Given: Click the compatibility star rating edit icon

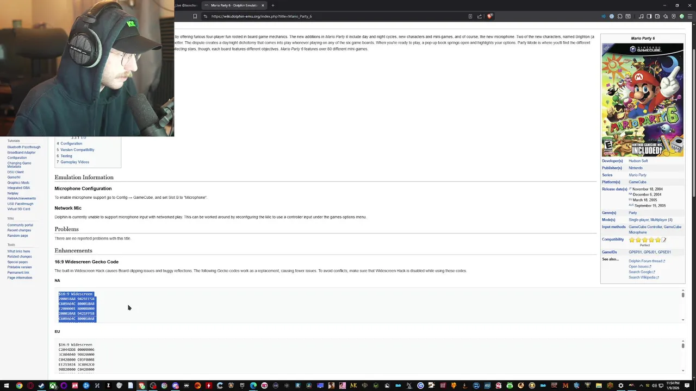Looking at the screenshot, I should (664, 240).
